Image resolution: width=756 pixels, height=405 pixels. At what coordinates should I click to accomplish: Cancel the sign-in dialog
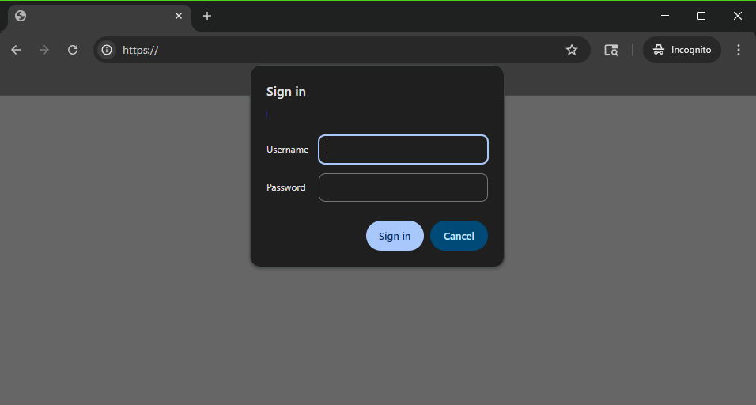pos(459,236)
